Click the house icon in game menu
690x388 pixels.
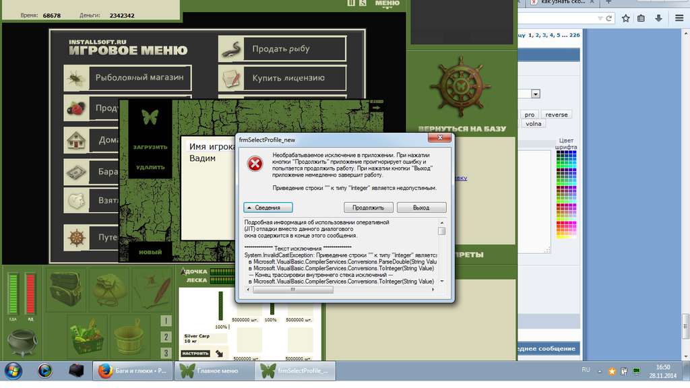(x=76, y=141)
